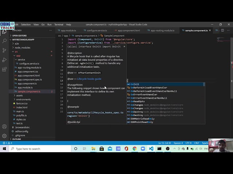Choose the OnReadOpts suggestion
This screenshot has width=233, height=174.
(166, 101)
